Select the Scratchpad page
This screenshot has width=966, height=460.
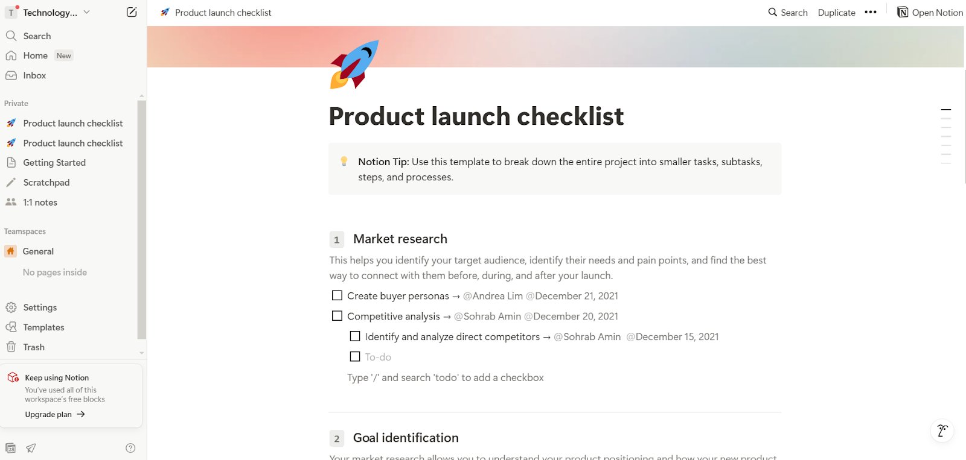46,182
